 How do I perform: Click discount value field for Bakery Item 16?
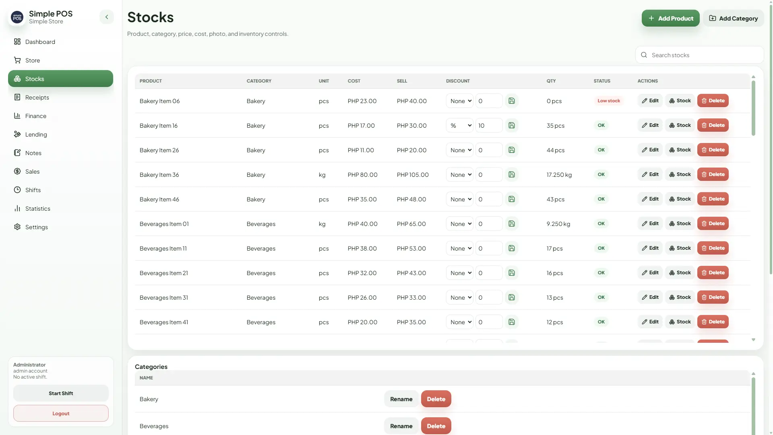489,125
